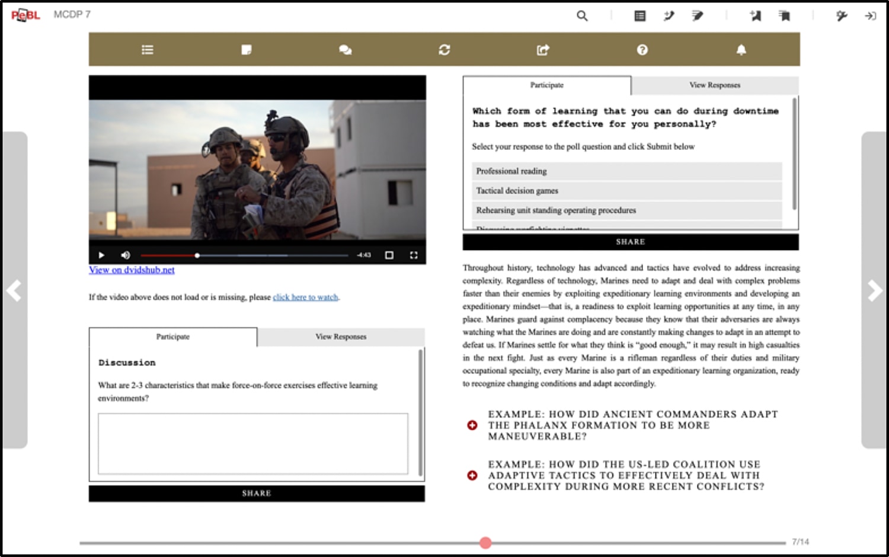The image size is (889, 557).
Task: Select the Tactical decision games poll option
Action: (x=626, y=191)
